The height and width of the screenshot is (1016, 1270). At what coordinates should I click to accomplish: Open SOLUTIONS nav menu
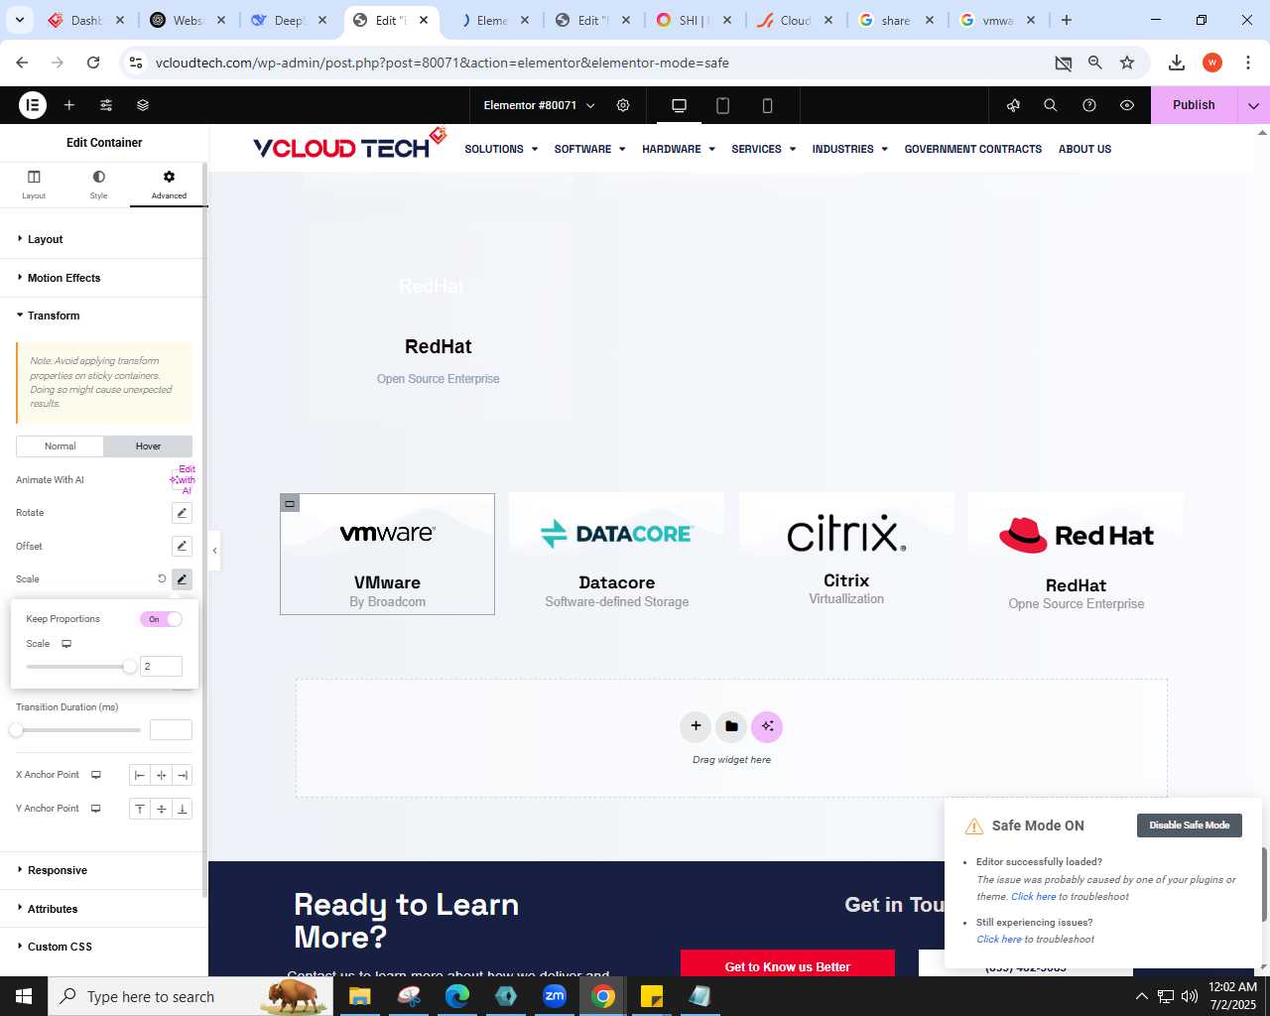(x=501, y=149)
